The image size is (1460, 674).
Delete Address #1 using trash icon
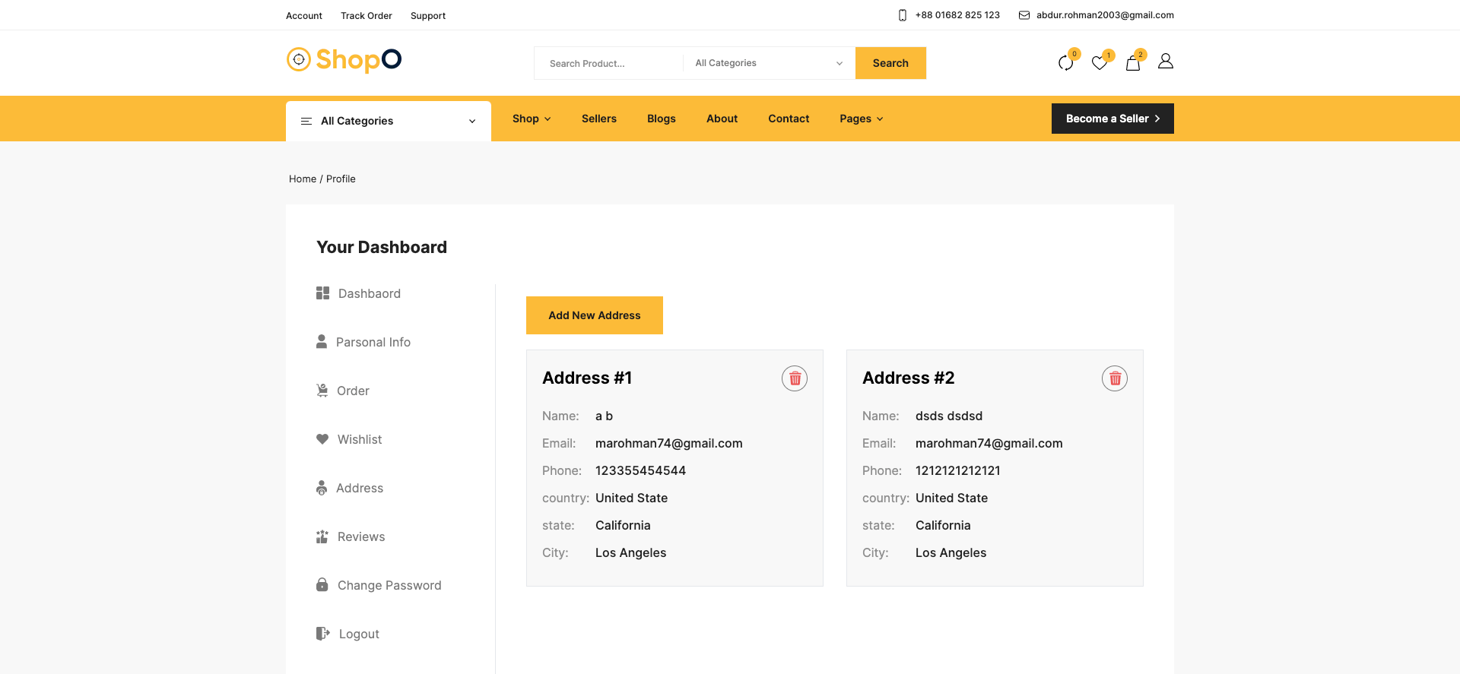(795, 378)
